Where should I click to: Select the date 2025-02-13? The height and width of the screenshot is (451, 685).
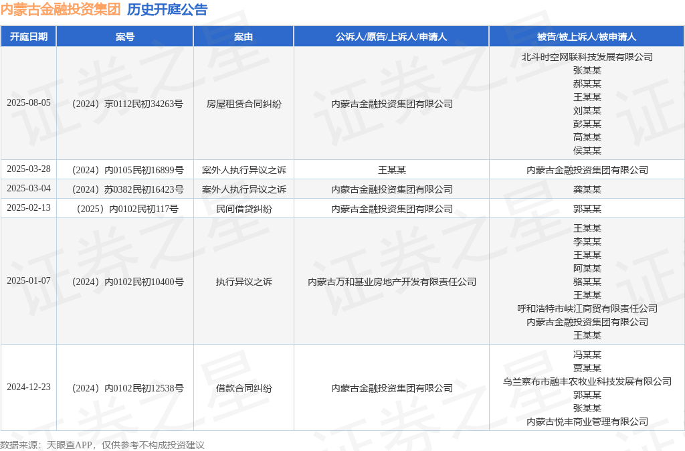pyautogui.click(x=29, y=208)
